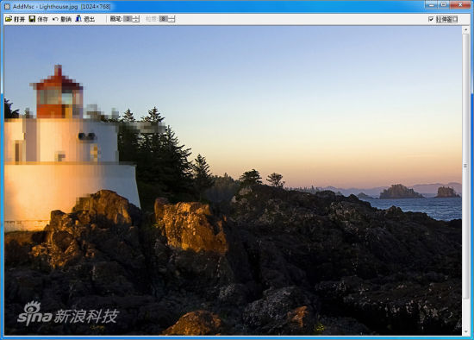This screenshot has width=474, height=340.
Task: Save the image using 保存 button
Action: click(39, 19)
